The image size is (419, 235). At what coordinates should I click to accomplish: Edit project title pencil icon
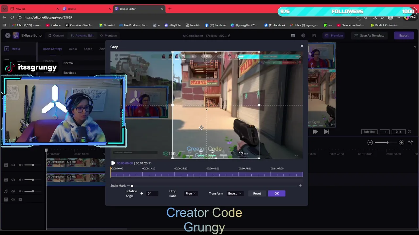coord(229,36)
